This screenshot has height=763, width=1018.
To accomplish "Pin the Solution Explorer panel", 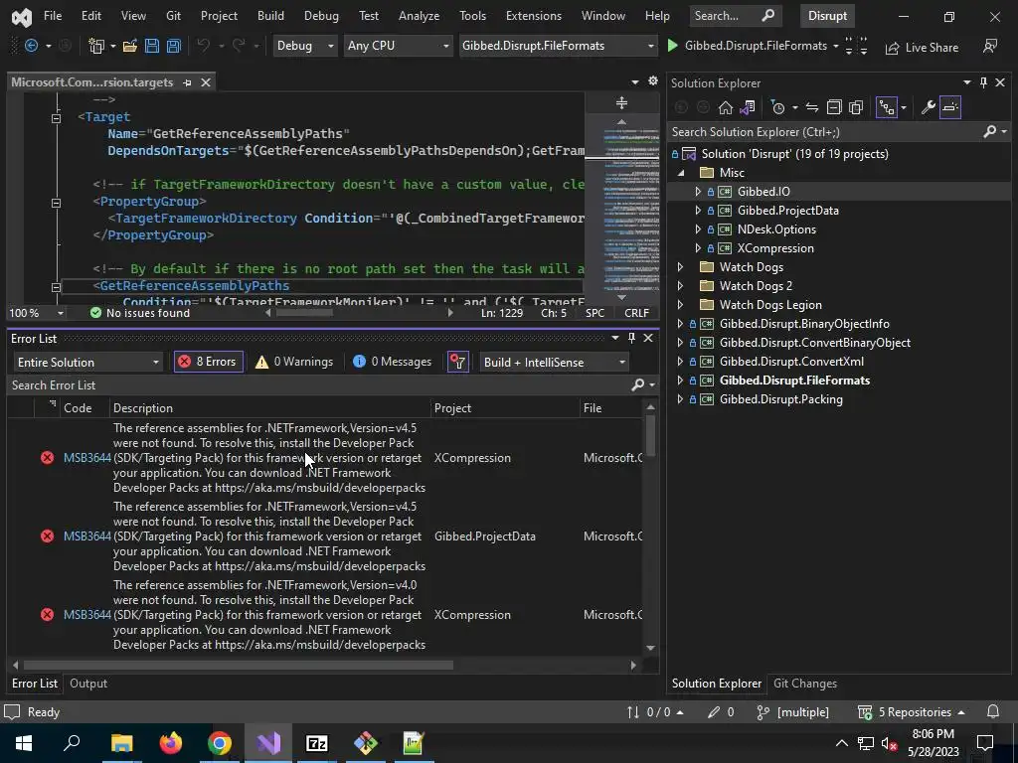I will tap(983, 82).
